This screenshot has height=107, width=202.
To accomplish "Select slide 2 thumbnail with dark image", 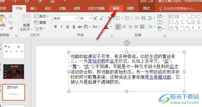I will [x=14, y=72].
